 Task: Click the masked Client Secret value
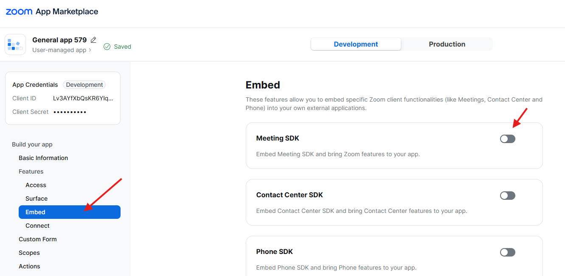(x=70, y=112)
